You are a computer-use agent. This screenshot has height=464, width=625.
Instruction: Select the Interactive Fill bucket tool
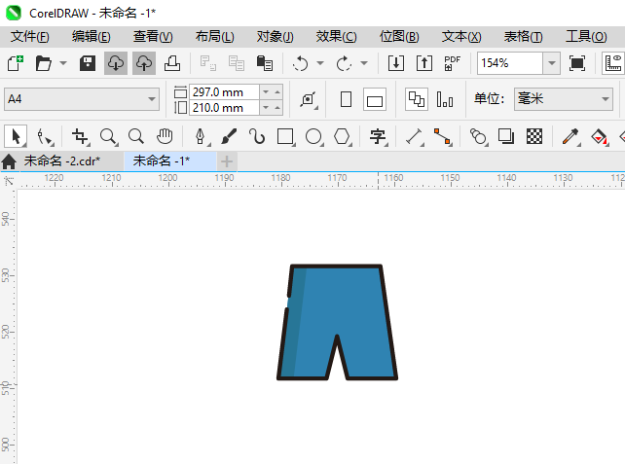click(599, 136)
